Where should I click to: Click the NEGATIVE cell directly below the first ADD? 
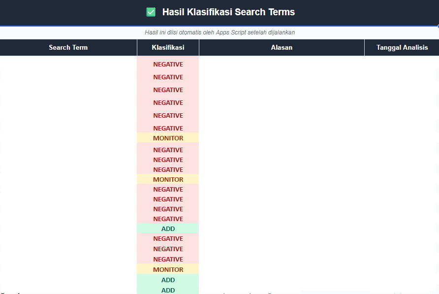168,238
